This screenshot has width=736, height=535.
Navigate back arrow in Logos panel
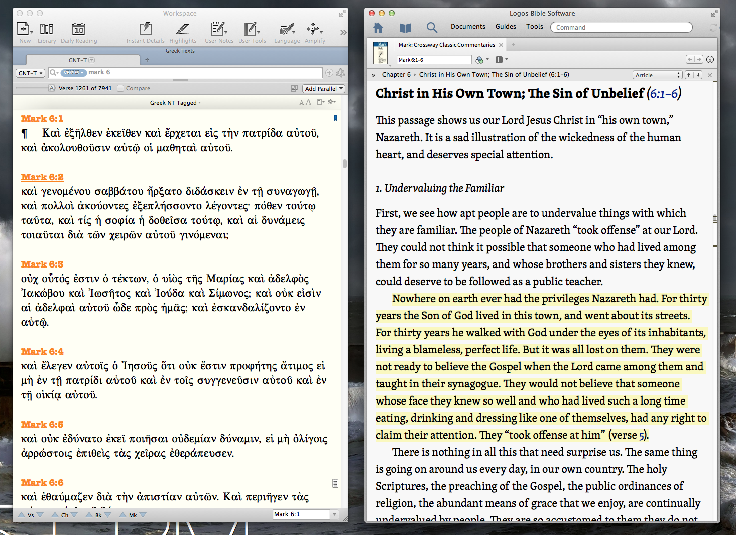pos(690,59)
